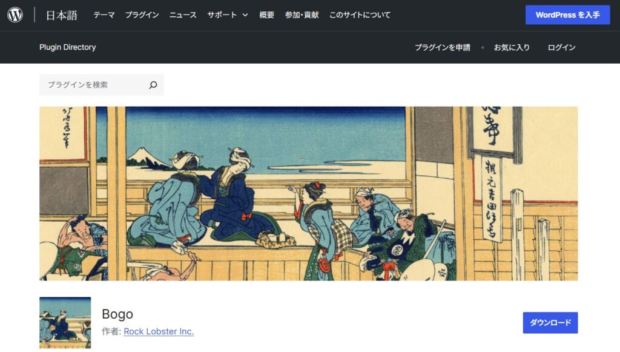Open the プラグイン menu item
The width and height of the screenshot is (620, 352).
point(142,15)
